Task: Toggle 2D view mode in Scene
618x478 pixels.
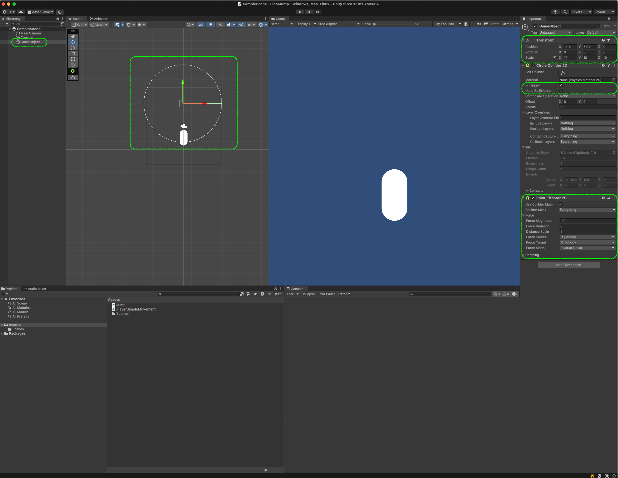Action: pos(201,25)
